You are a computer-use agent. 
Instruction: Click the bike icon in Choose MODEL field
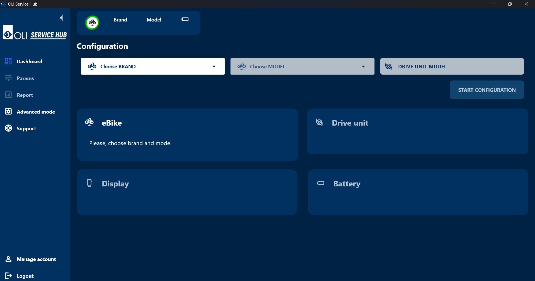pyautogui.click(x=242, y=66)
